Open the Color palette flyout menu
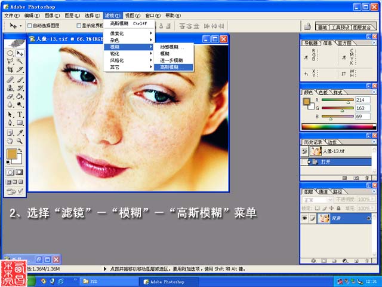This screenshot has width=382, height=287. point(374,91)
